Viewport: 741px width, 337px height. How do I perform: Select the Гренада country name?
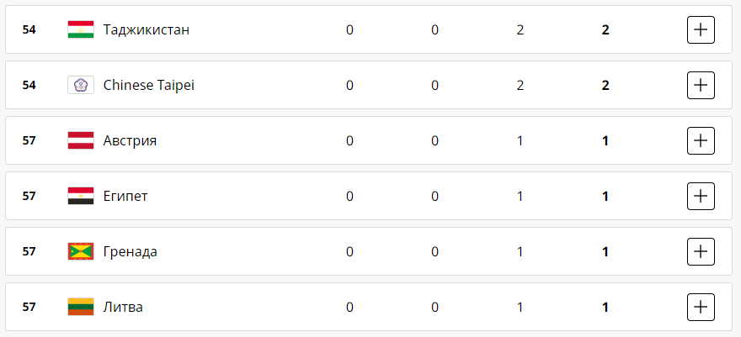[130, 251]
